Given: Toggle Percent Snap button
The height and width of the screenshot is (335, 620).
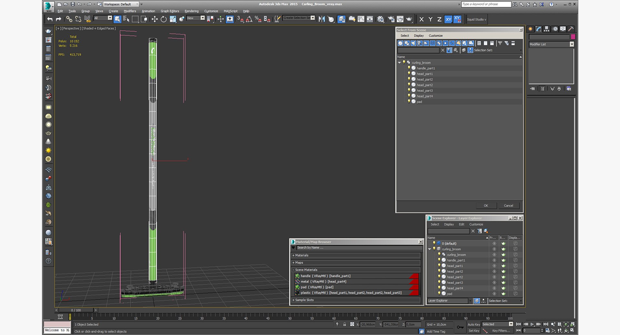Looking at the screenshot, I should pos(258,19).
